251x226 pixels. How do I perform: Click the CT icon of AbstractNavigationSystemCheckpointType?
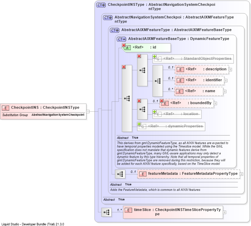click(108, 18)
